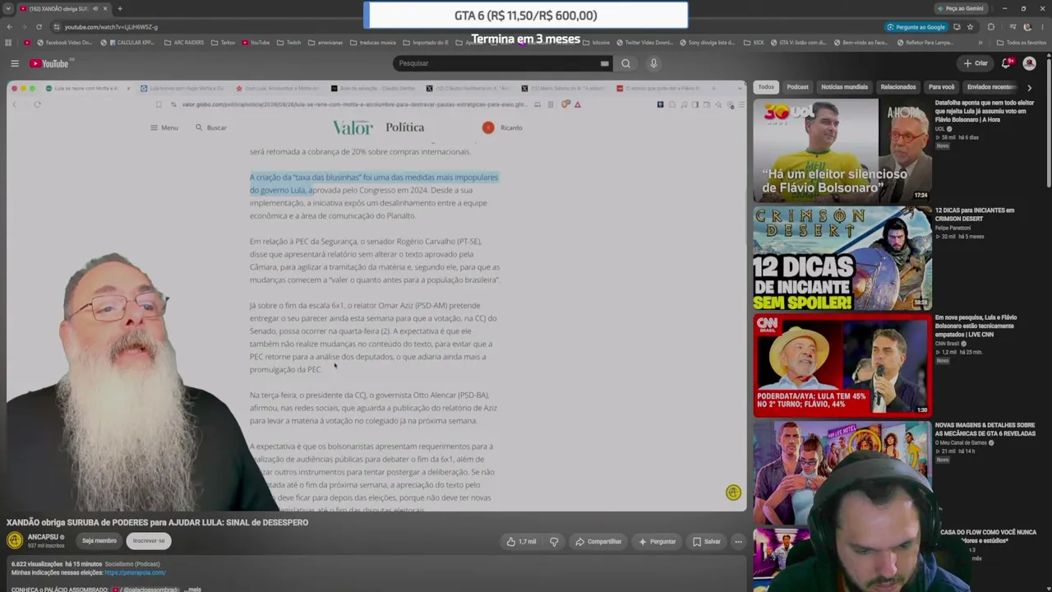
Task: Open YouTube notifications bell
Action: point(1005,63)
